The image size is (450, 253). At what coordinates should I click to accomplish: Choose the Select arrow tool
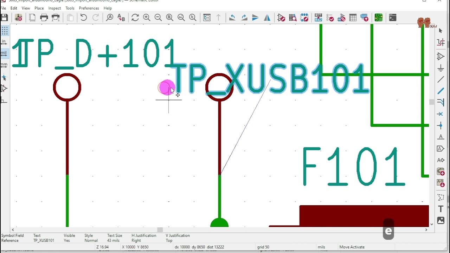[441, 31]
